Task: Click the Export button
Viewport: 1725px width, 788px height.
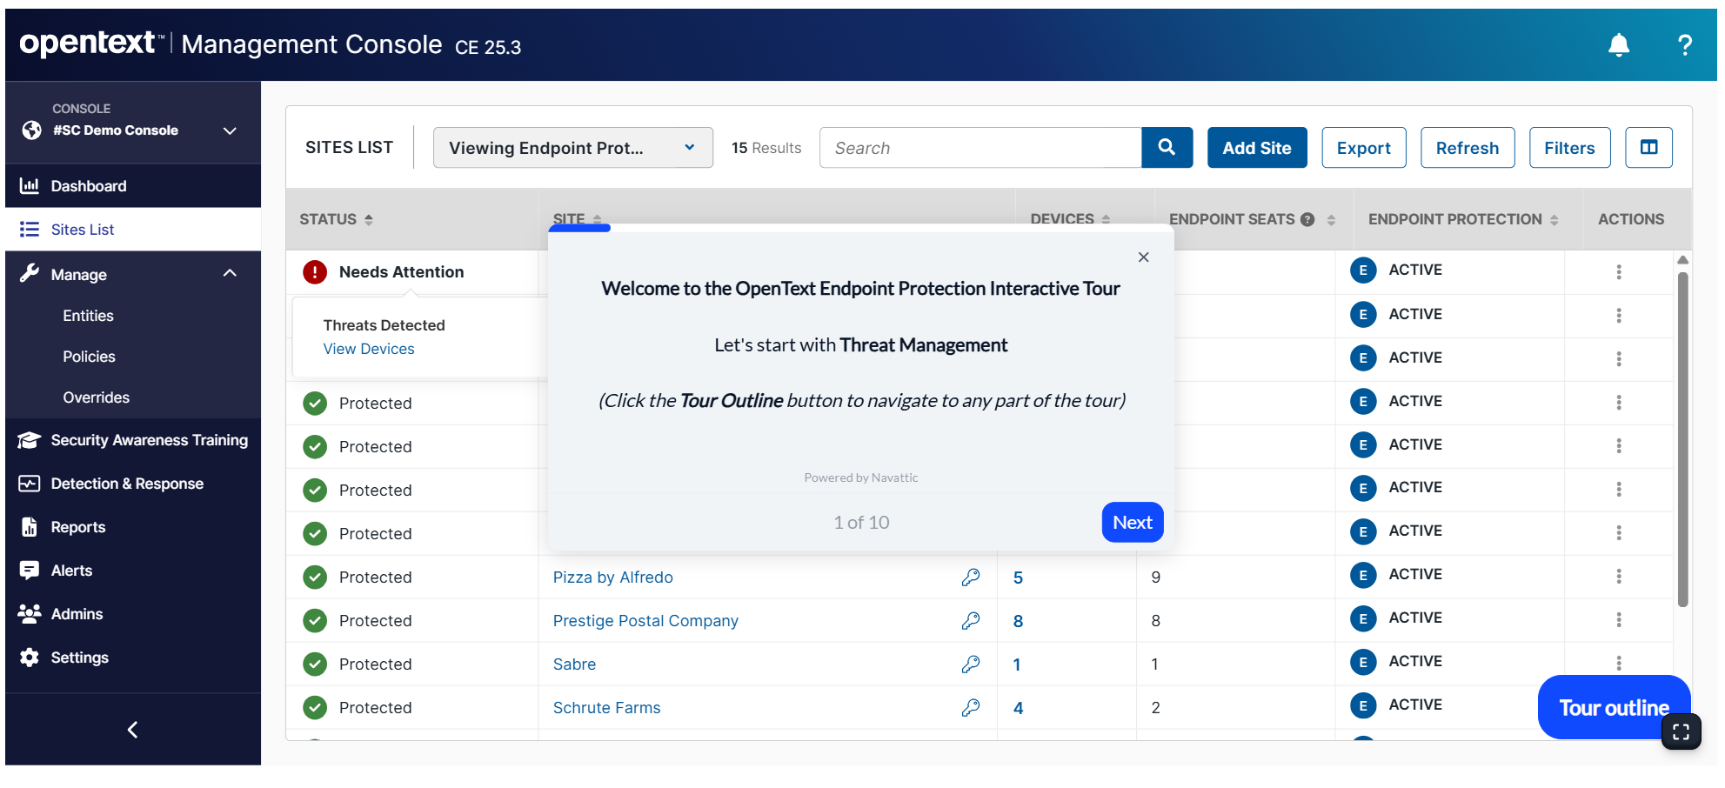Action: [1364, 148]
